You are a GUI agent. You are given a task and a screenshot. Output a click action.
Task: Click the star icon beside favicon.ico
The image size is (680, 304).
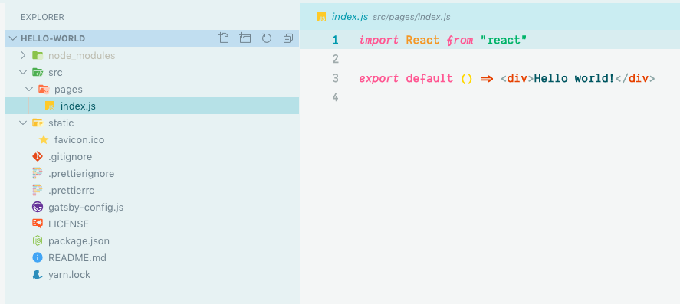pos(44,140)
